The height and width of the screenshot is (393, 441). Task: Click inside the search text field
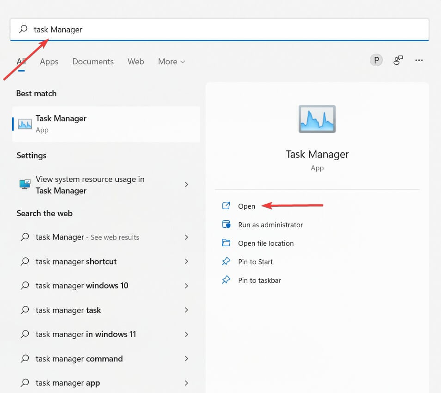click(231, 30)
